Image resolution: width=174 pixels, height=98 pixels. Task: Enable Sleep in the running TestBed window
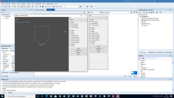tap(70, 22)
